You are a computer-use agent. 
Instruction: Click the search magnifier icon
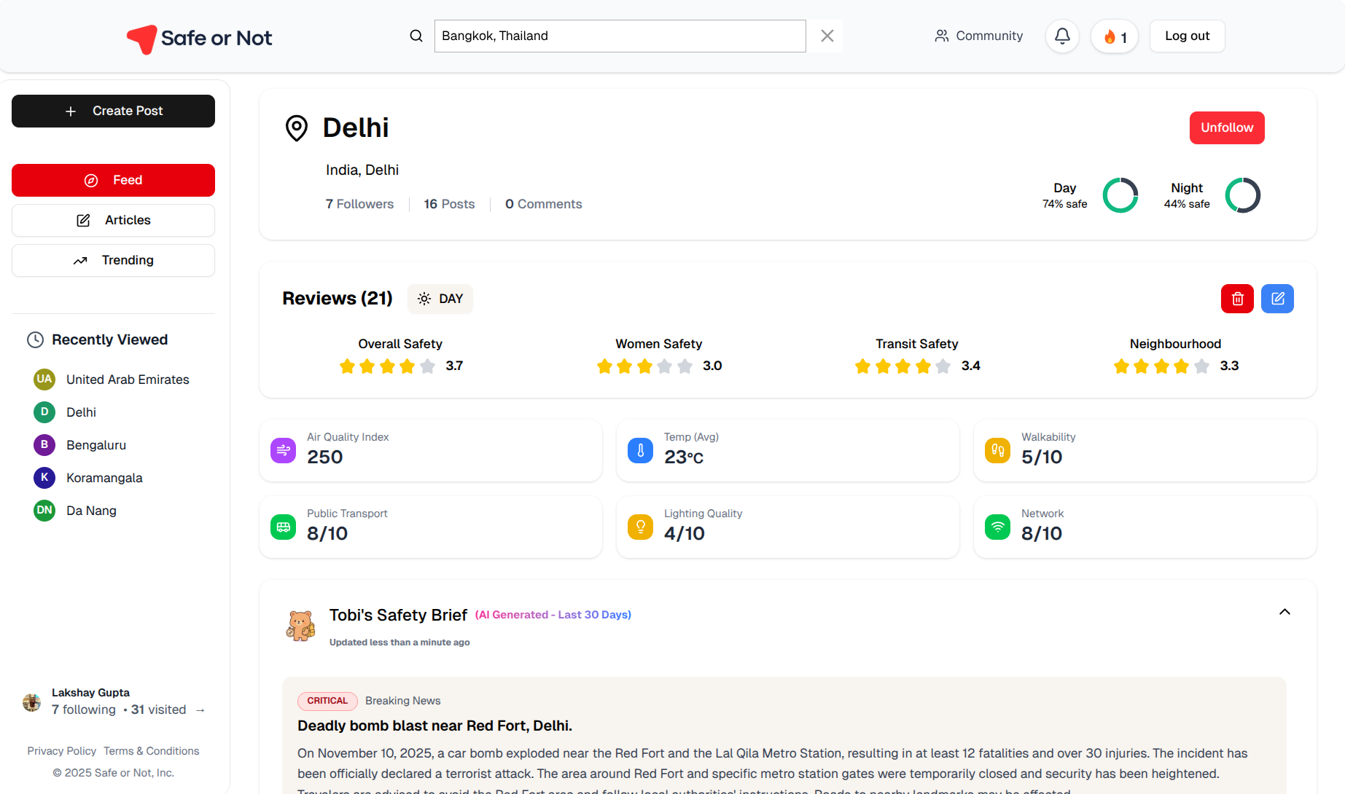(416, 36)
